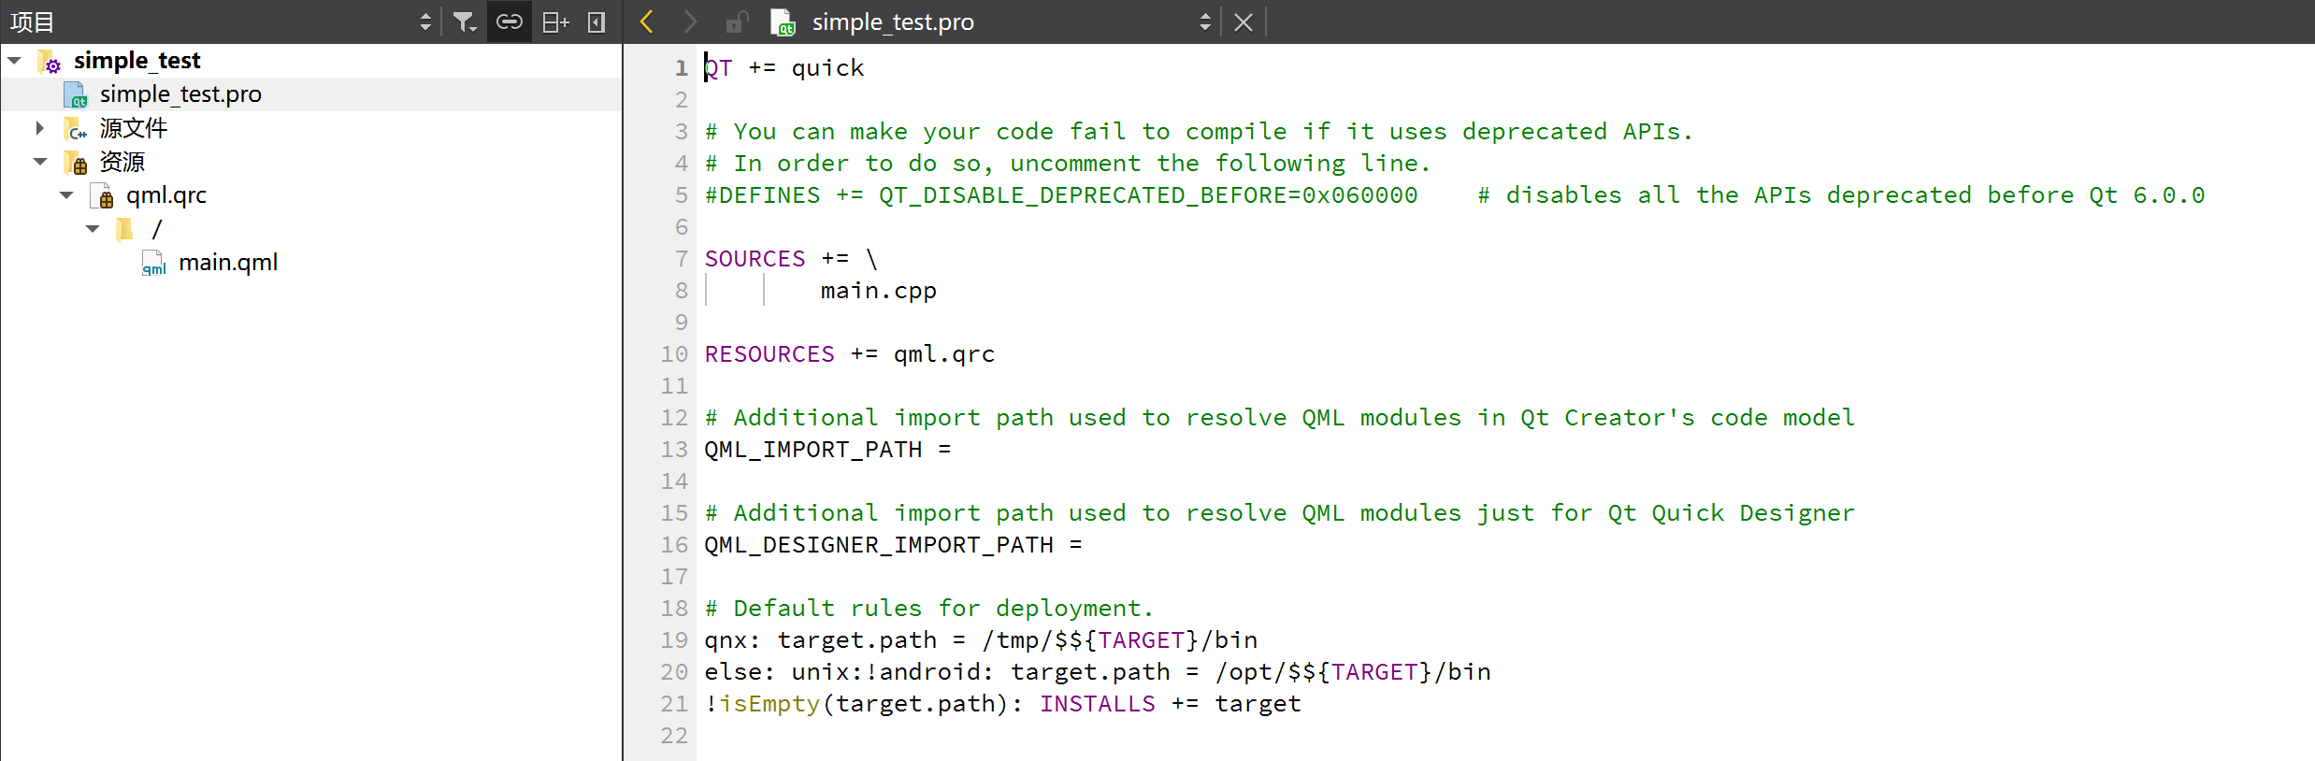Viewport: 2315px width, 761px height.
Task: Click line number 10 in the gutter
Action: click(x=674, y=354)
